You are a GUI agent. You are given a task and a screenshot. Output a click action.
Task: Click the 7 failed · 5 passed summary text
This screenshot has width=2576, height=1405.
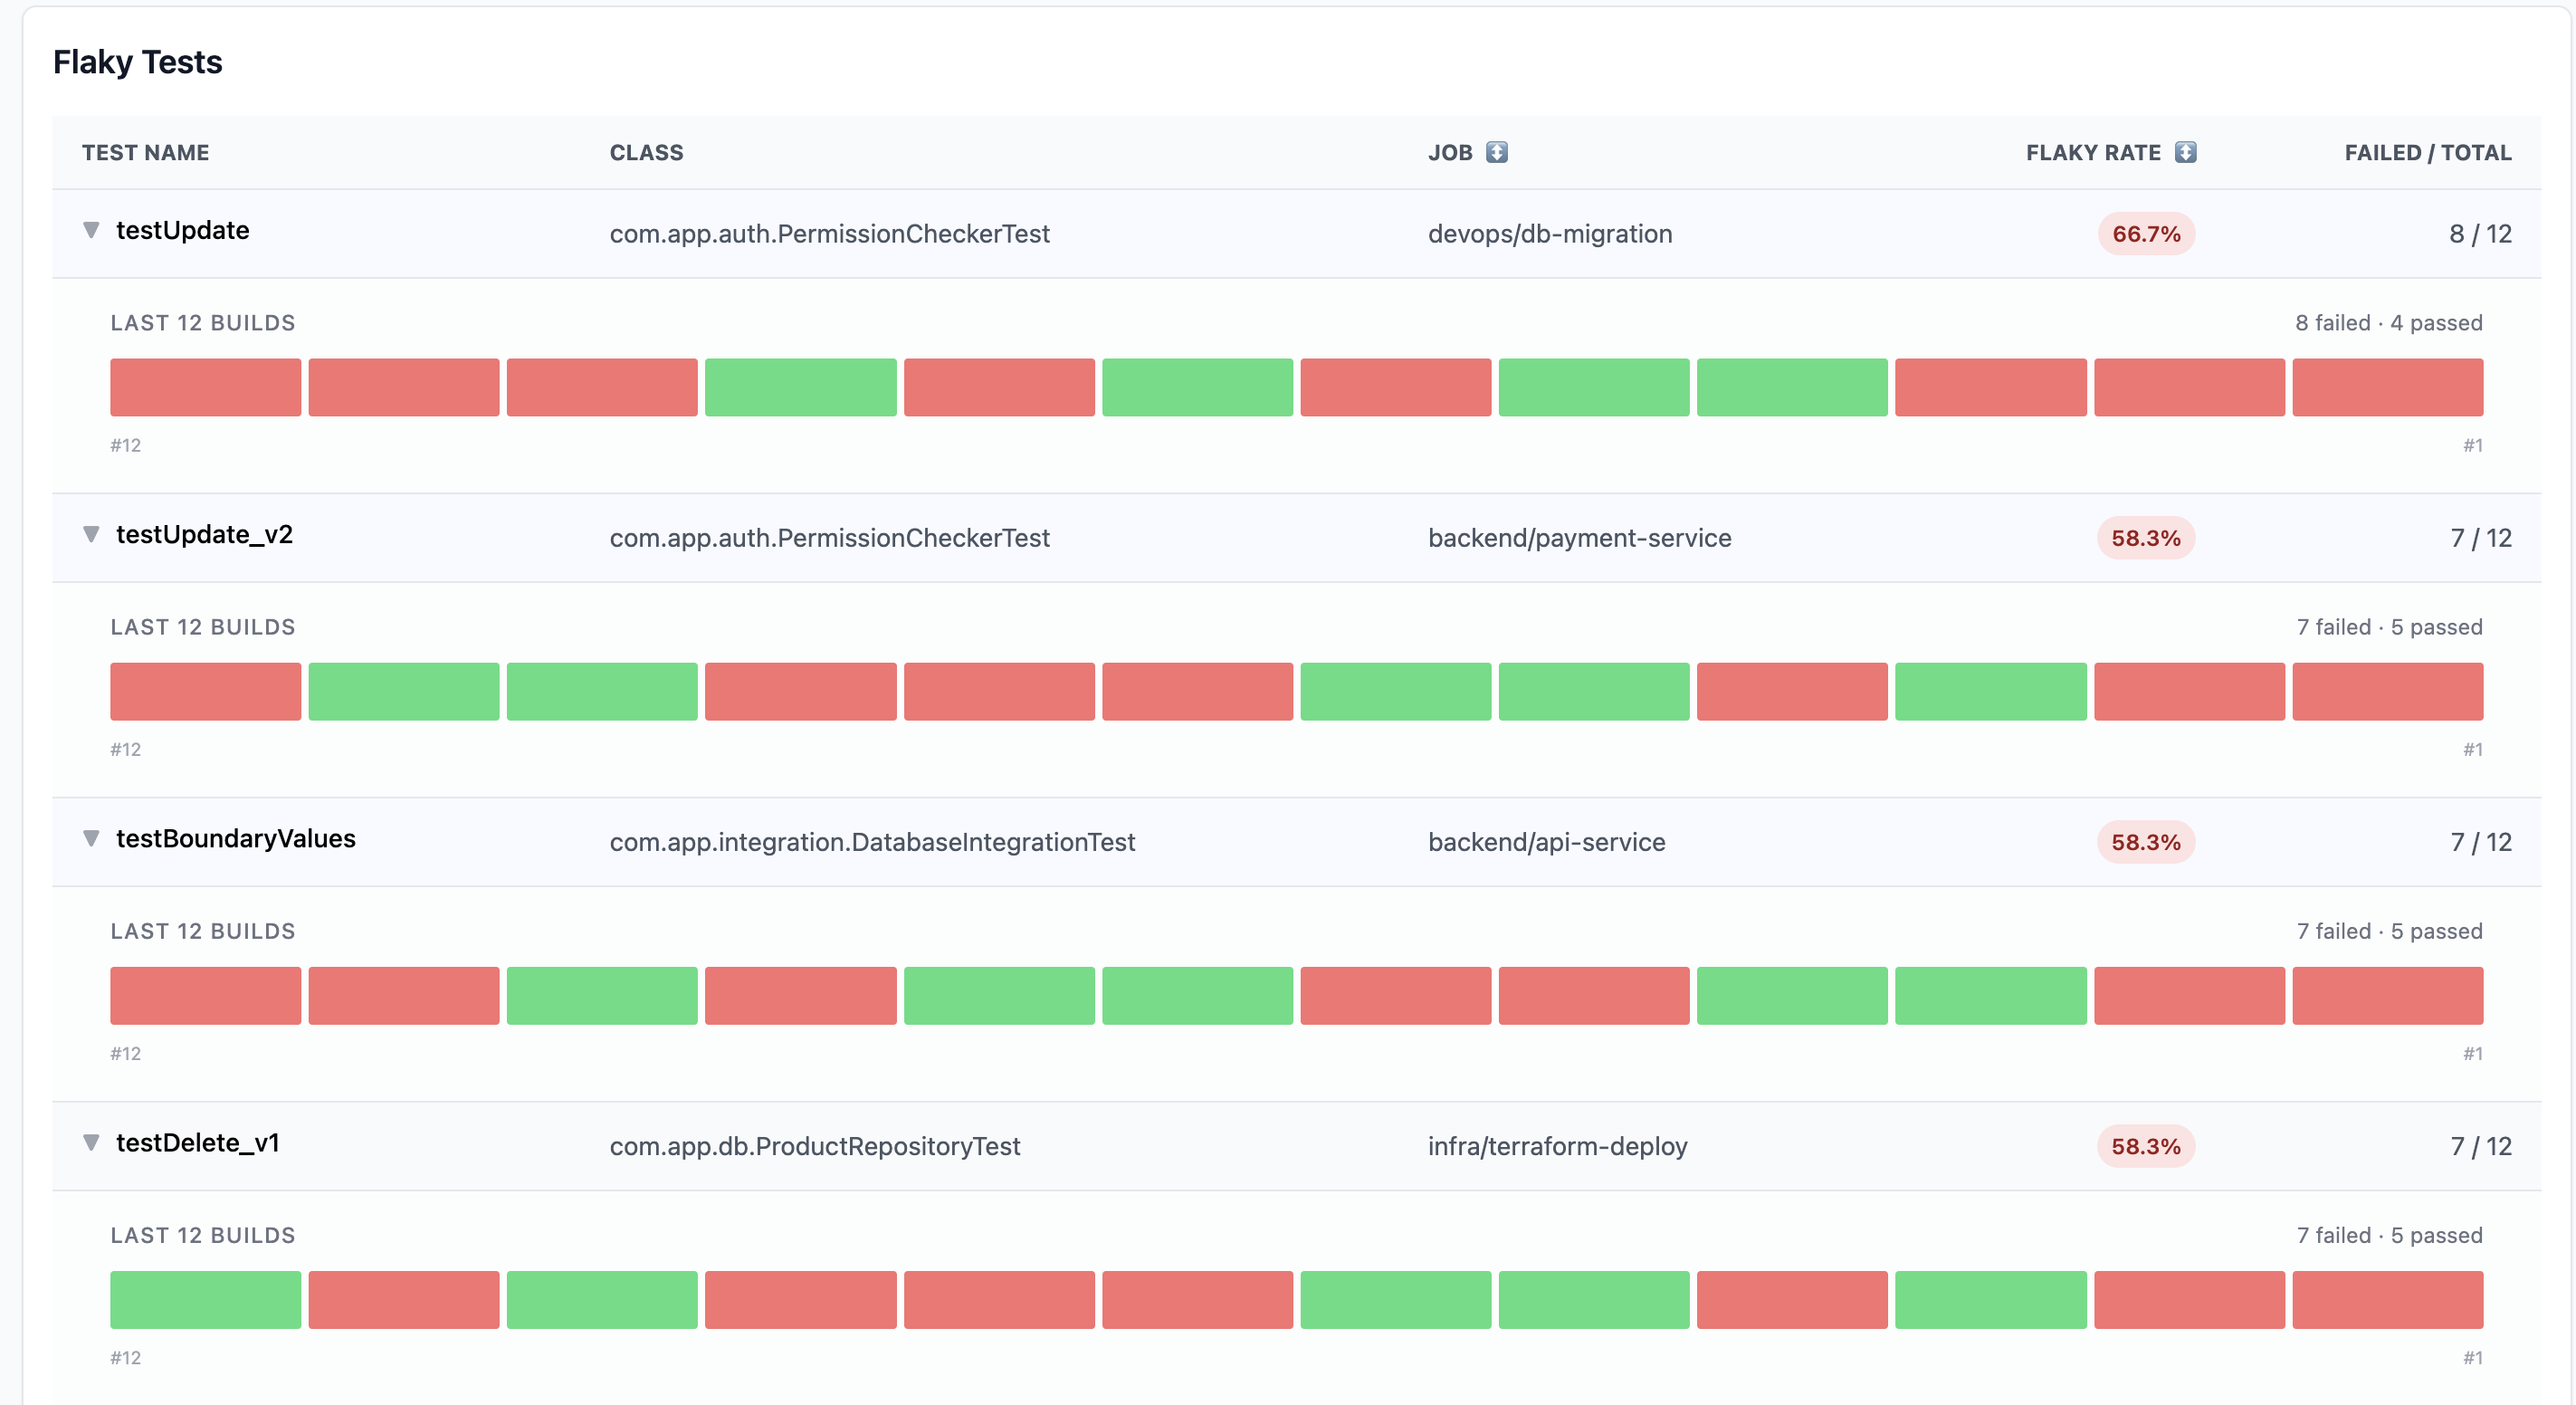click(2389, 627)
